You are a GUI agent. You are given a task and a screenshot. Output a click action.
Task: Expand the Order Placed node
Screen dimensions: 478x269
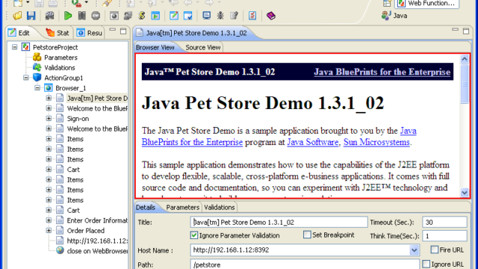tap(49, 230)
